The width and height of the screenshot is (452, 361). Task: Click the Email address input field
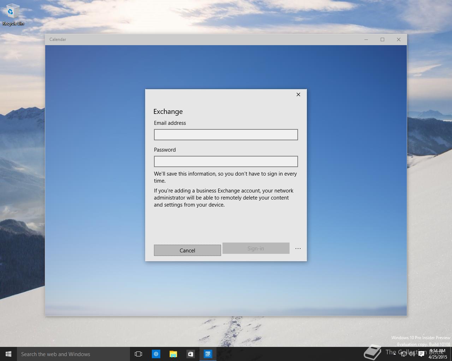(226, 135)
